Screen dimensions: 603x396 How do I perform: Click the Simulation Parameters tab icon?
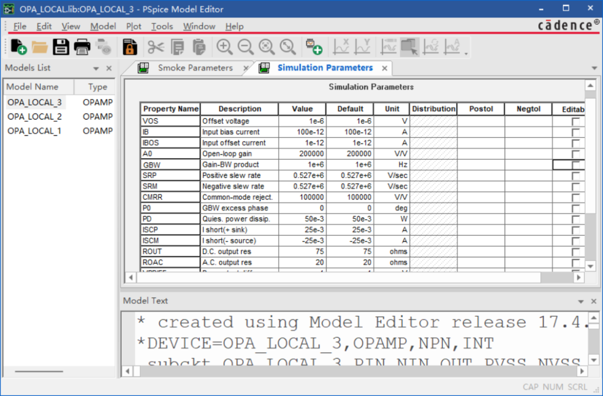264,68
